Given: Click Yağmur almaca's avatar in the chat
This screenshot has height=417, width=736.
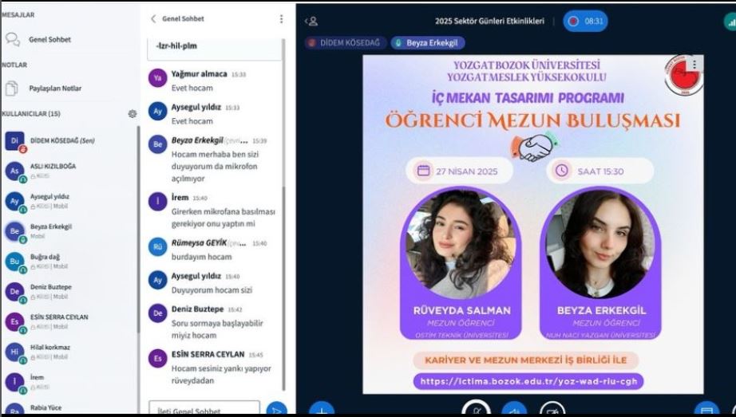Looking at the screenshot, I should pyautogui.click(x=158, y=78).
